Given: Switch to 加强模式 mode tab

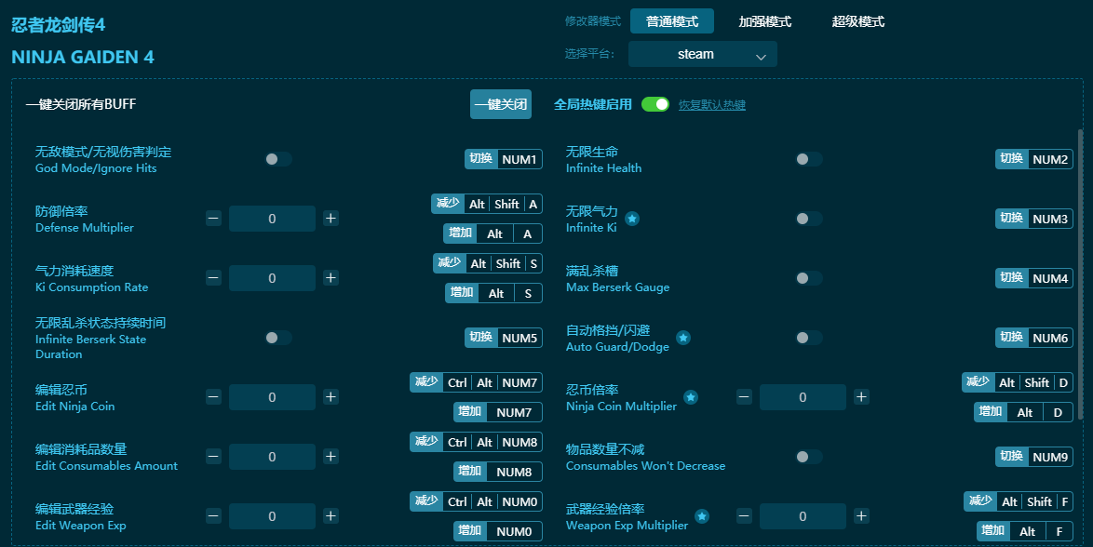Looking at the screenshot, I should (764, 21).
